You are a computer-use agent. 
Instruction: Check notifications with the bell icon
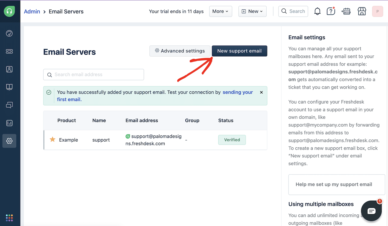[317, 11]
